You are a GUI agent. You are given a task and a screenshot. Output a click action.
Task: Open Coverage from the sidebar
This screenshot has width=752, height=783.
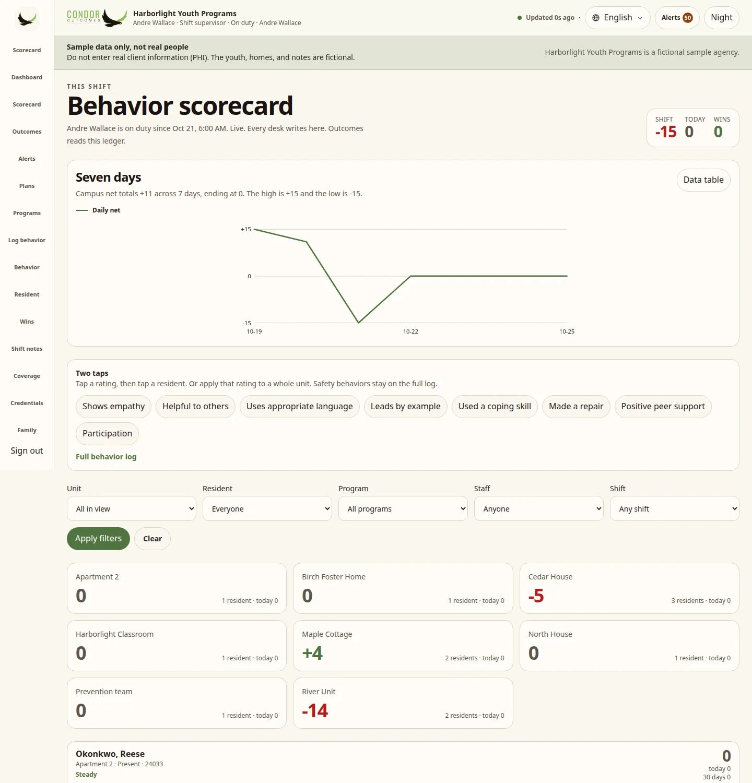click(27, 376)
